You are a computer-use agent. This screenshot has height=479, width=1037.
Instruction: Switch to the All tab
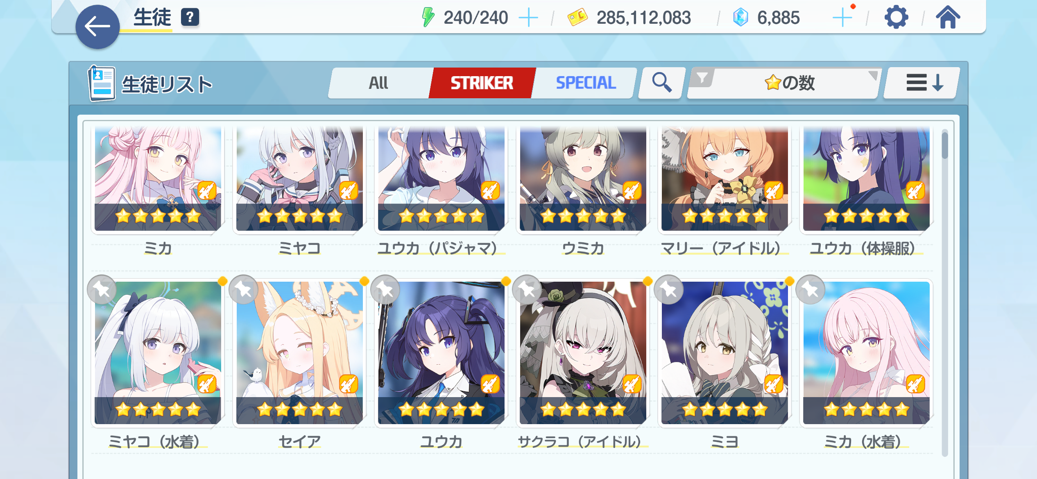tap(378, 83)
